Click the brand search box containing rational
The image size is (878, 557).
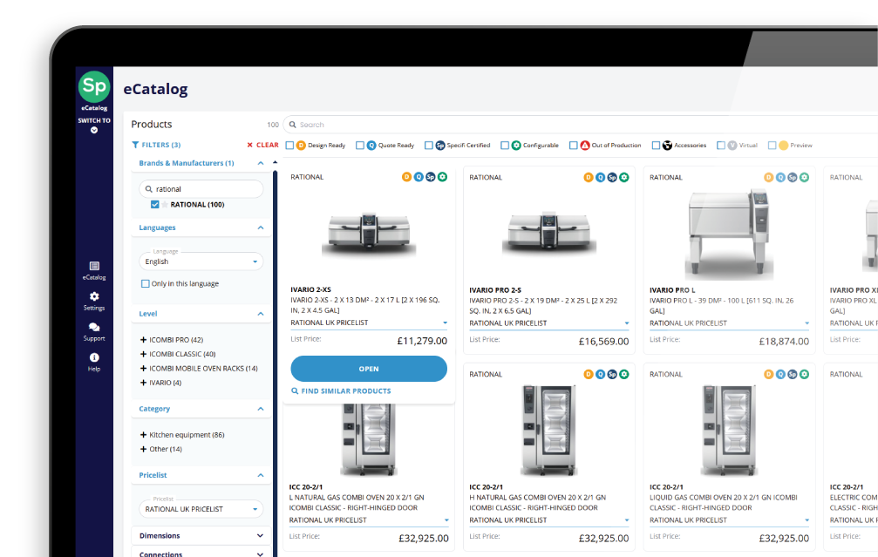201,189
